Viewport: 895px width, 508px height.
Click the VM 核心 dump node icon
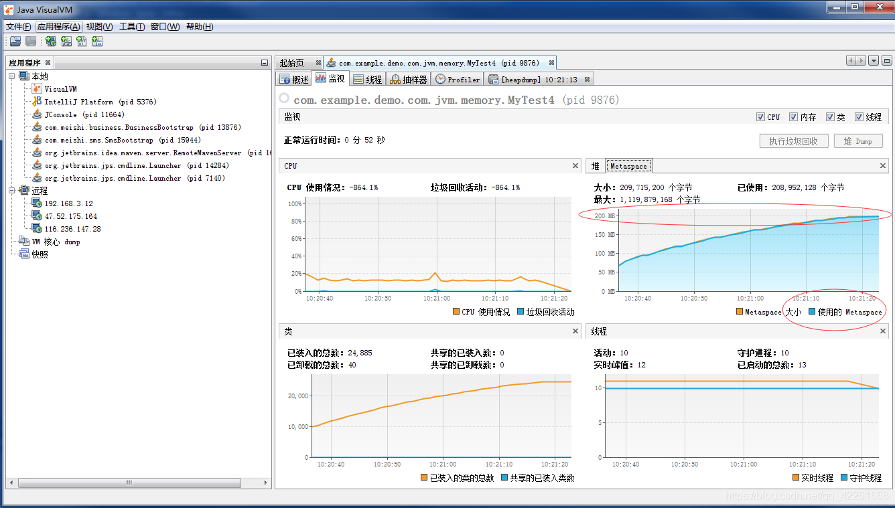[24, 242]
